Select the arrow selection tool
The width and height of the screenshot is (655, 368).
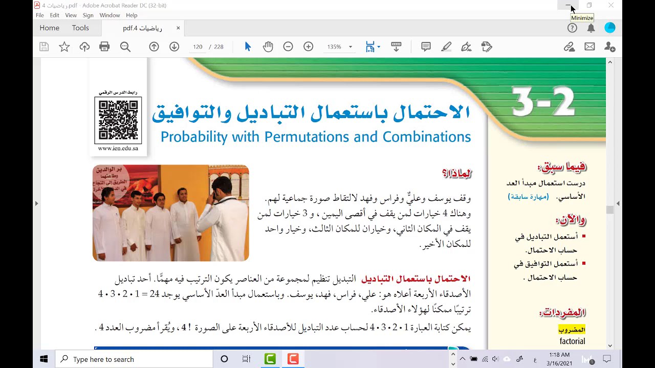pyautogui.click(x=248, y=47)
